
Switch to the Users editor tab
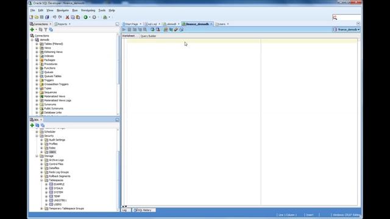click(222, 24)
